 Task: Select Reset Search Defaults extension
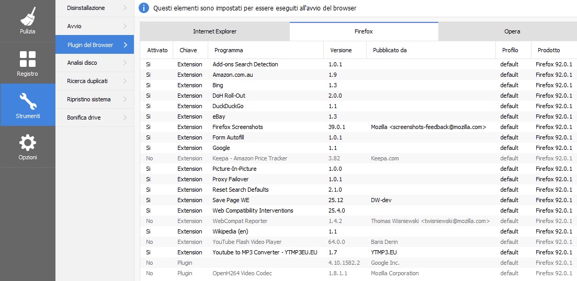point(358,190)
